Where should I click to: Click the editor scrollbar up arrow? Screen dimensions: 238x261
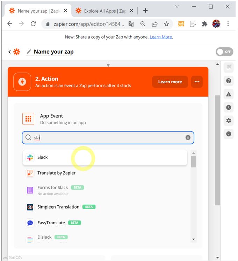coord(217,64)
